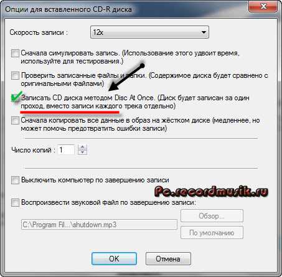
Task: Click the dialog title Опции для вставленного CD-R
Action: pyautogui.click(x=68, y=9)
